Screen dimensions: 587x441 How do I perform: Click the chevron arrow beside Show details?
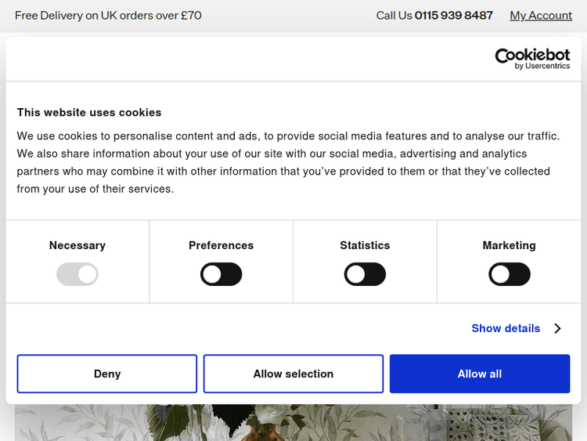[557, 328]
